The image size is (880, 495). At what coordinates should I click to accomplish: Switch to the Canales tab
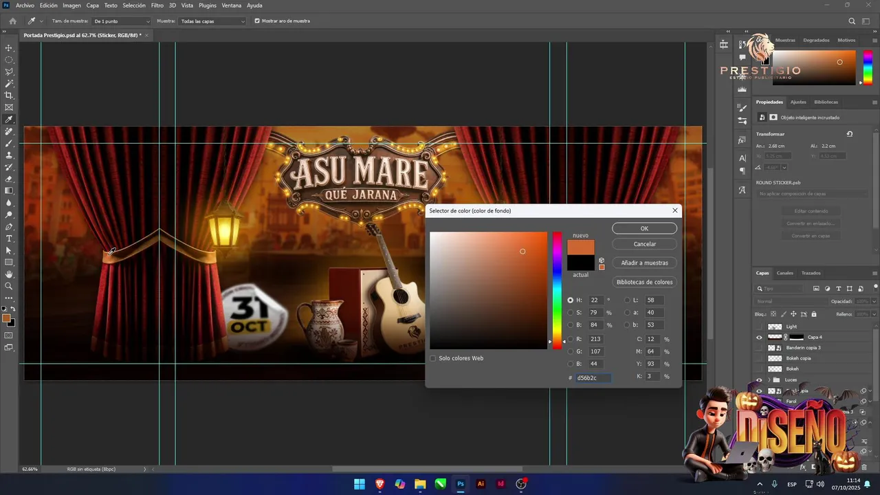click(x=784, y=273)
